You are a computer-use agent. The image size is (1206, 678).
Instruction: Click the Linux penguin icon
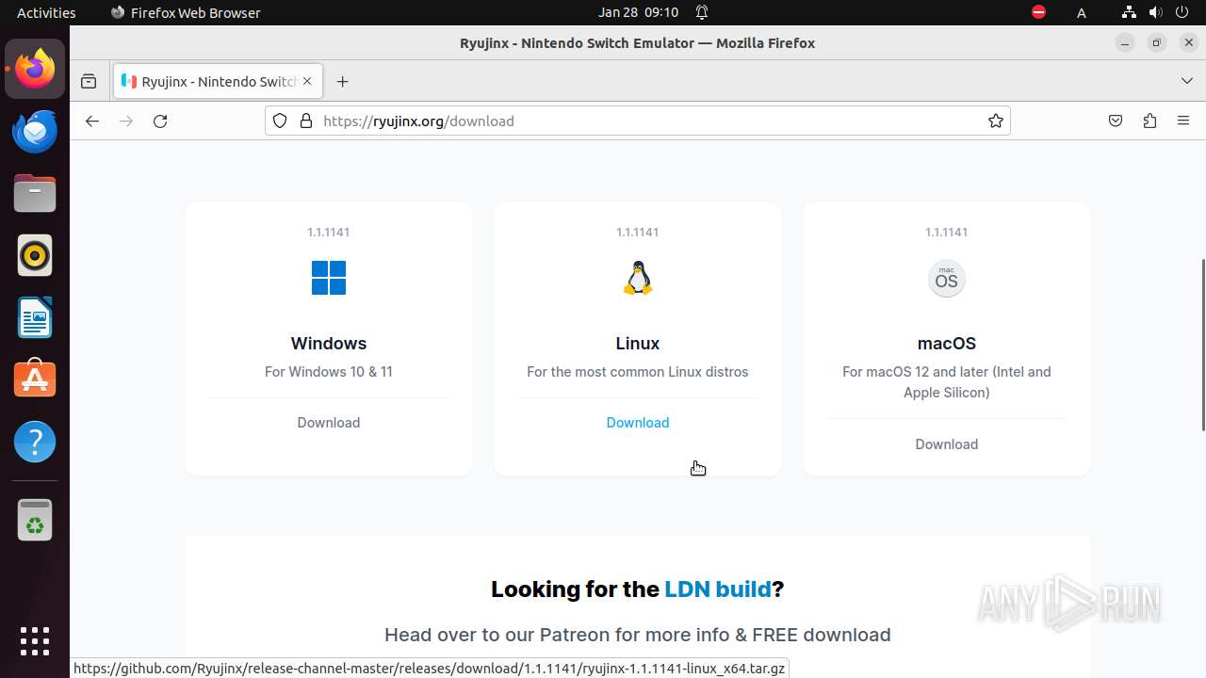[x=638, y=278]
